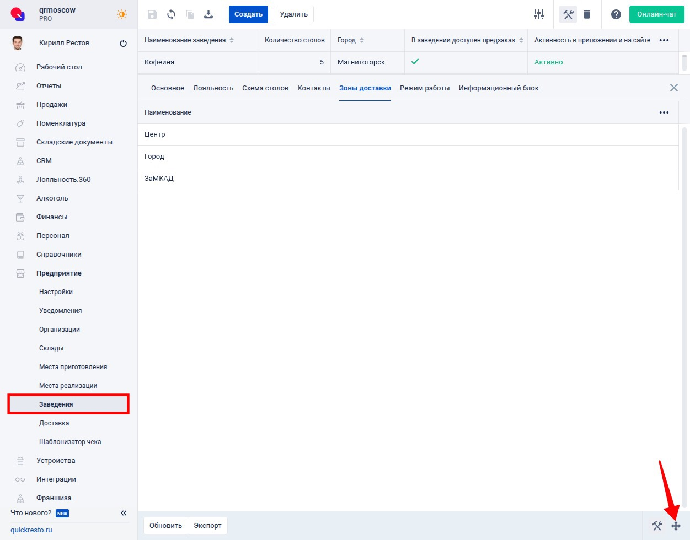
Task: Open the Схема столов tab
Action: pyautogui.click(x=265, y=88)
